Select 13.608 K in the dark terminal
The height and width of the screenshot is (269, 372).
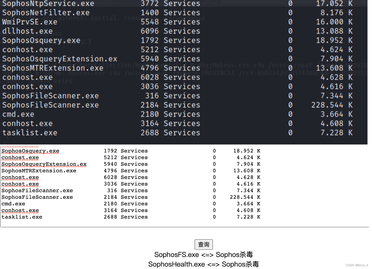pyautogui.click(x=334, y=68)
